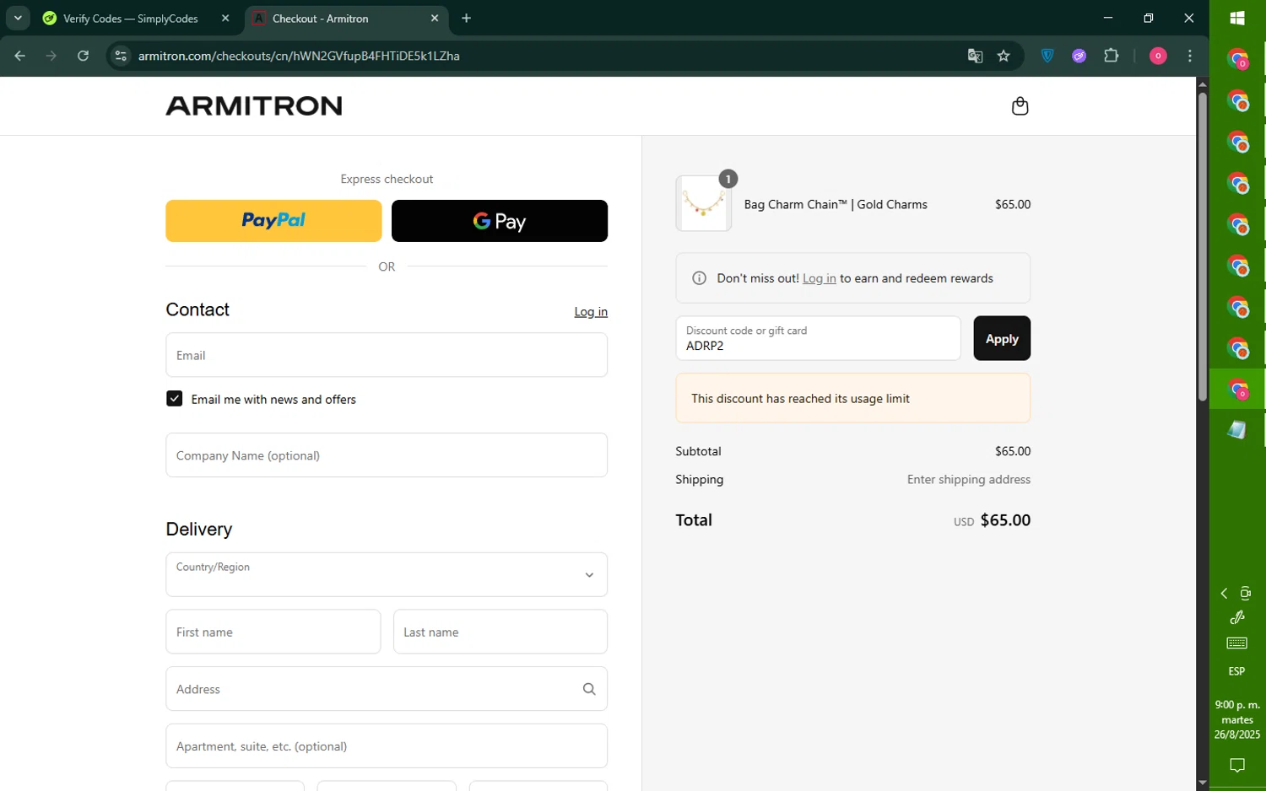1266x791 pixels.
Task: Click the info icon in rewards notice
Action: click(x=699, y=278)
